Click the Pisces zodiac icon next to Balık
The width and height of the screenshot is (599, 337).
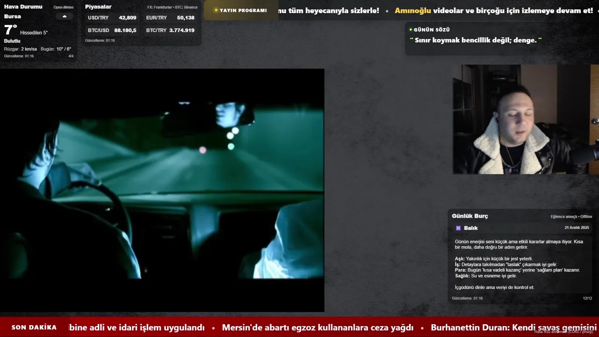[x=458, y=228]
